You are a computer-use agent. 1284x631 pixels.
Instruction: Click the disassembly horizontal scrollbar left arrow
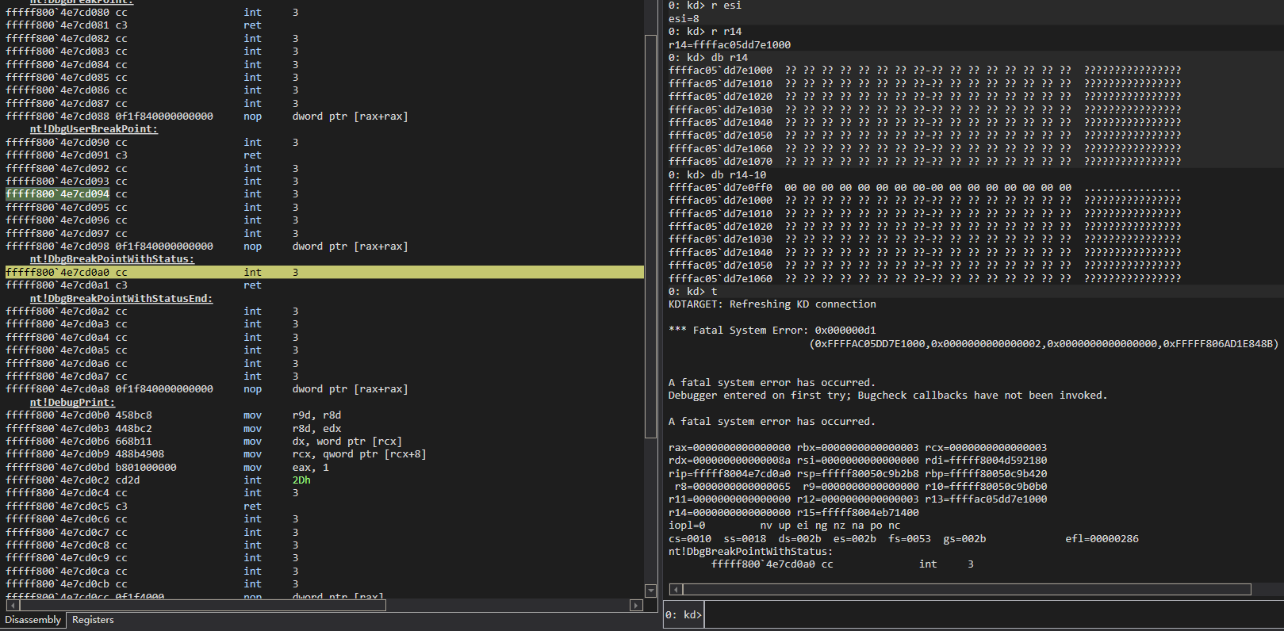12,605
